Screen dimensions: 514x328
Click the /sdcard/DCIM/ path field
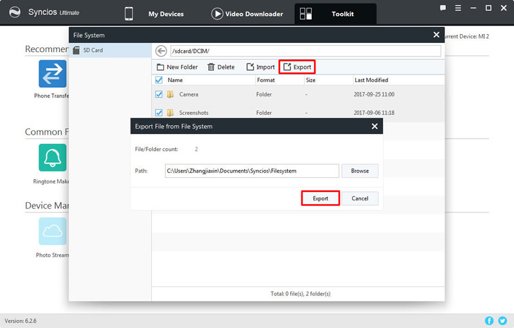point(306,51)
